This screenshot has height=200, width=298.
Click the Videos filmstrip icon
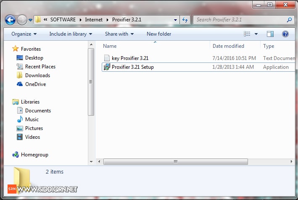pos(20,137)
